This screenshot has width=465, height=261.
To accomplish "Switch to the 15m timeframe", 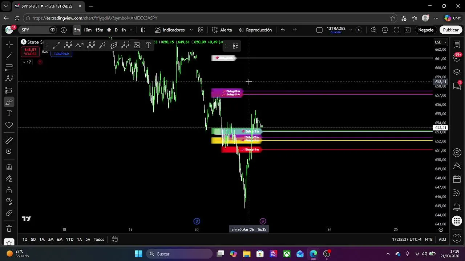I will pos(99,30).
